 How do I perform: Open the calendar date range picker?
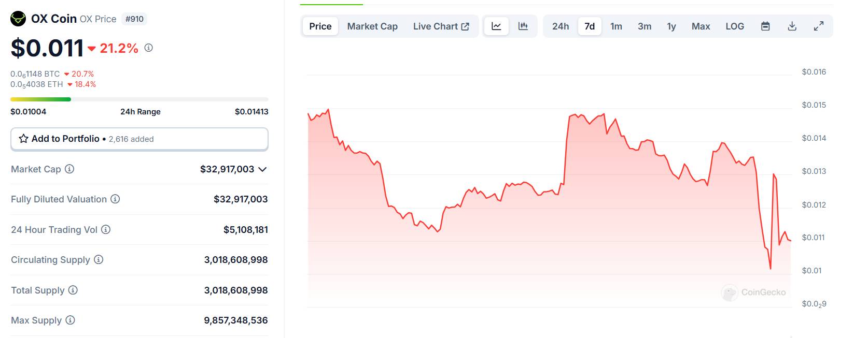click(x=765, y=26)
